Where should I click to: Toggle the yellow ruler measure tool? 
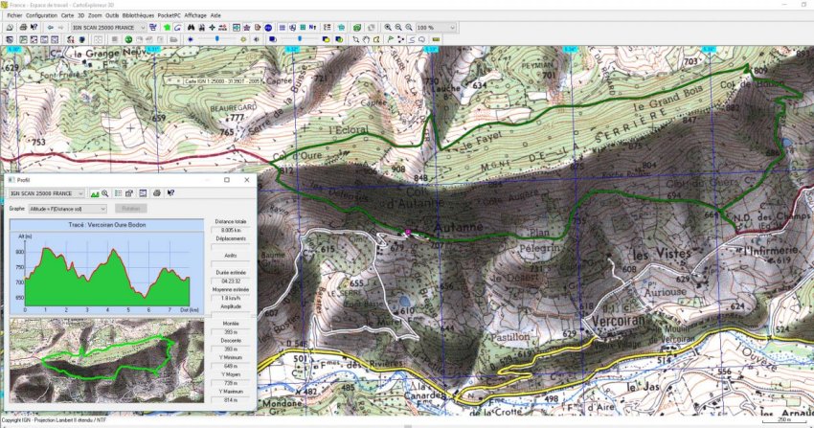point(436,39)
